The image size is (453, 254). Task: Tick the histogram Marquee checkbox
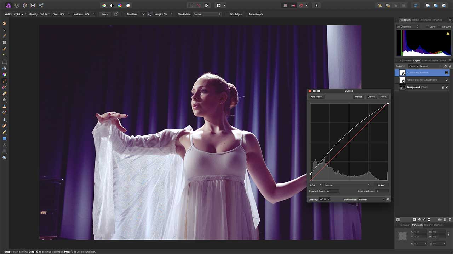(439, 26)
